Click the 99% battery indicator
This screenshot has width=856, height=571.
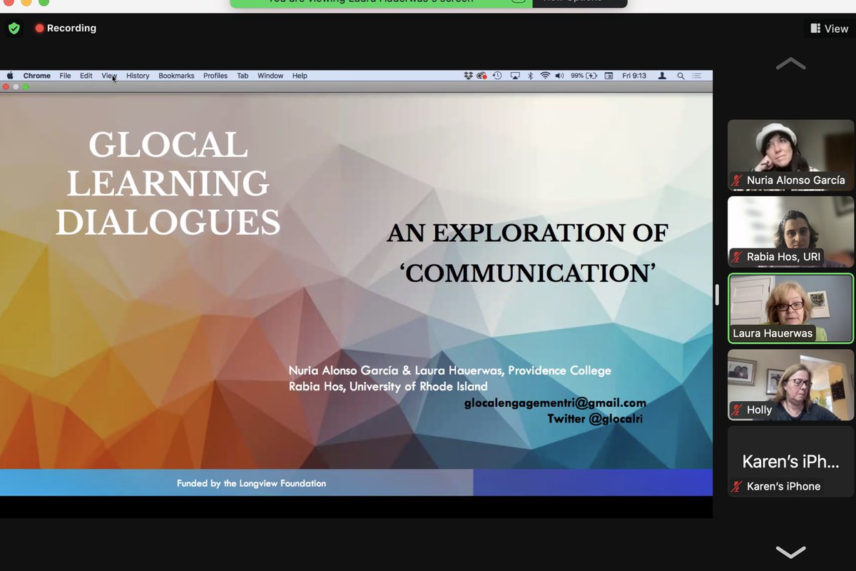584,76
